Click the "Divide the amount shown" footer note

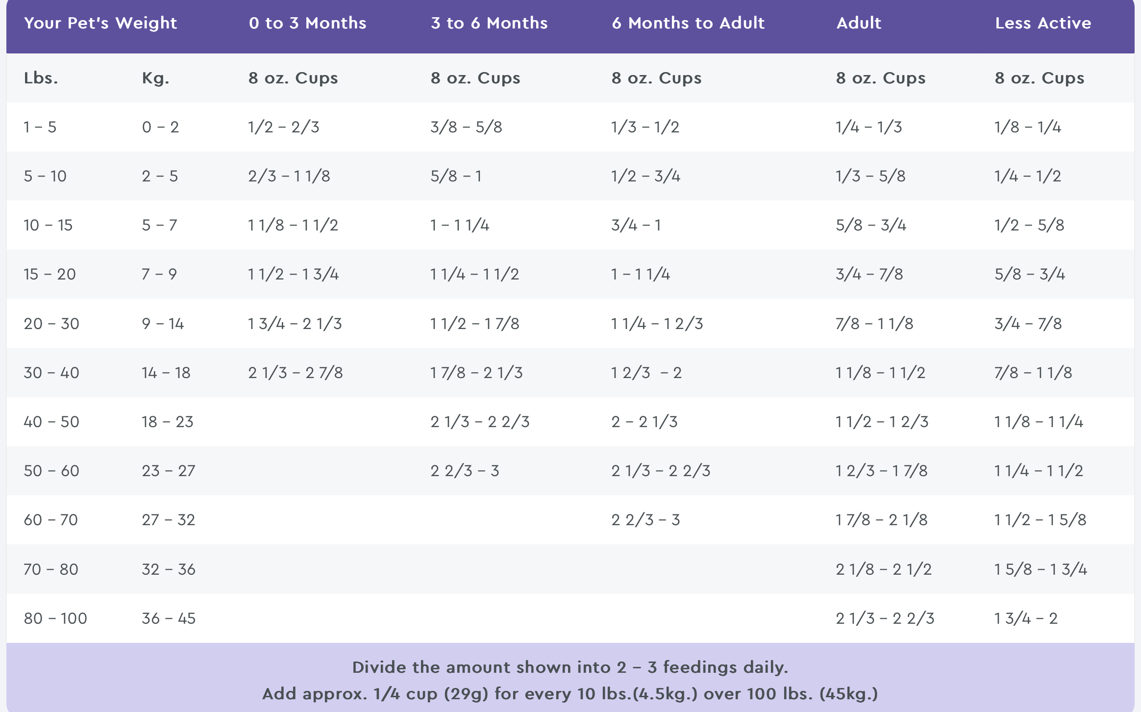[x=570, y=667]
